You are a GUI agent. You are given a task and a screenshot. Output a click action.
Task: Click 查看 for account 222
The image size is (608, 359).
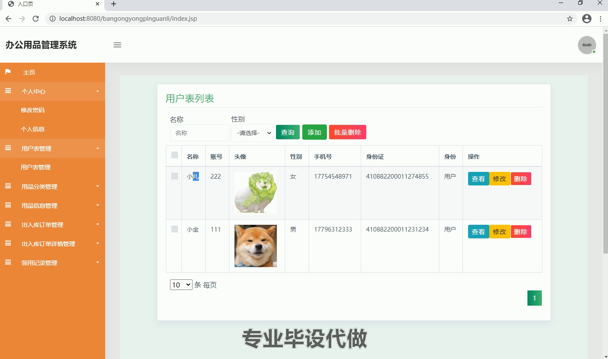tap(478, 179)
